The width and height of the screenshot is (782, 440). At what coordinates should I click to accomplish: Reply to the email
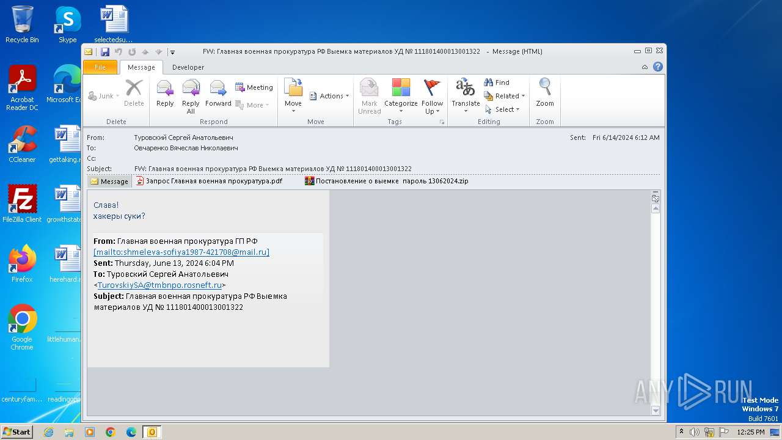click(x=165, y=94)
